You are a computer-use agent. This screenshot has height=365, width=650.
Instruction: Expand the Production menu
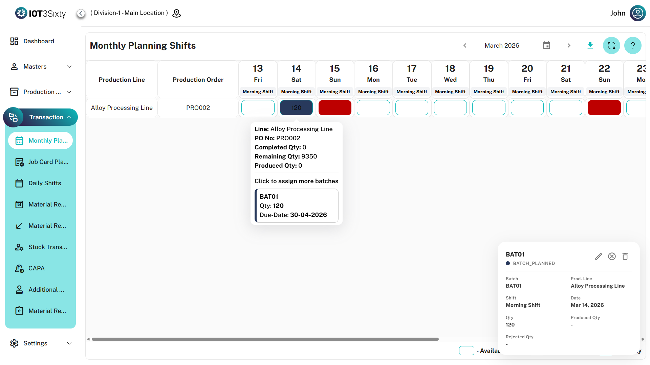coord(41,92)
